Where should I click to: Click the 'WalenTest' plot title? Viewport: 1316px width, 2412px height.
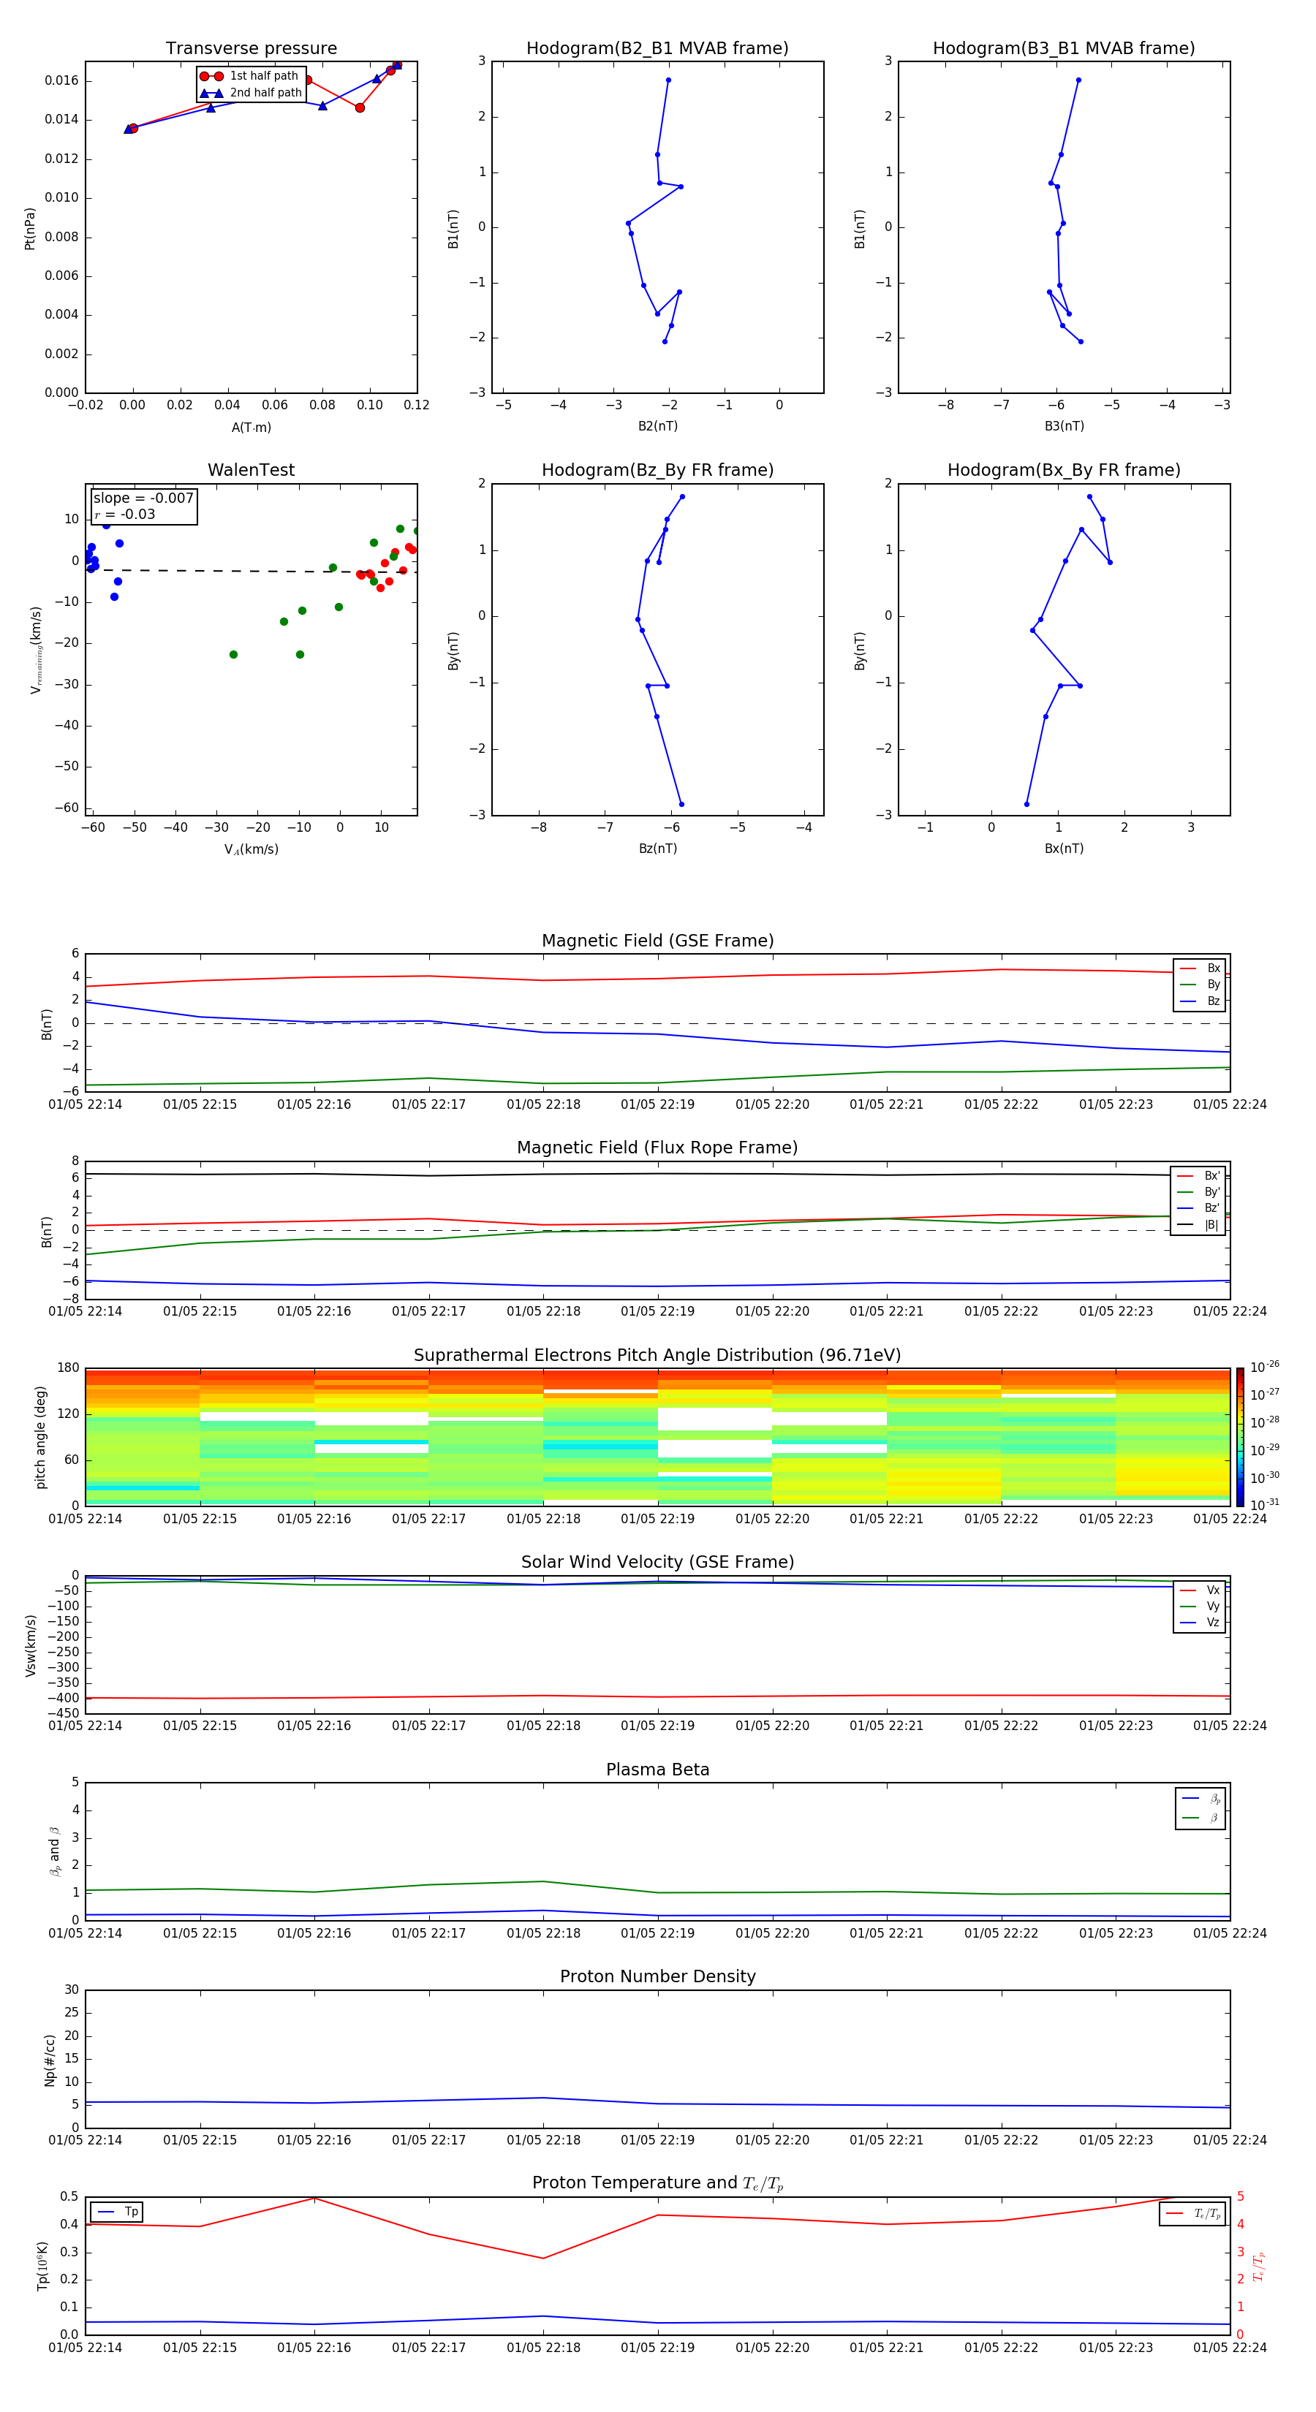pyautogui.click(x=251, y=470)
